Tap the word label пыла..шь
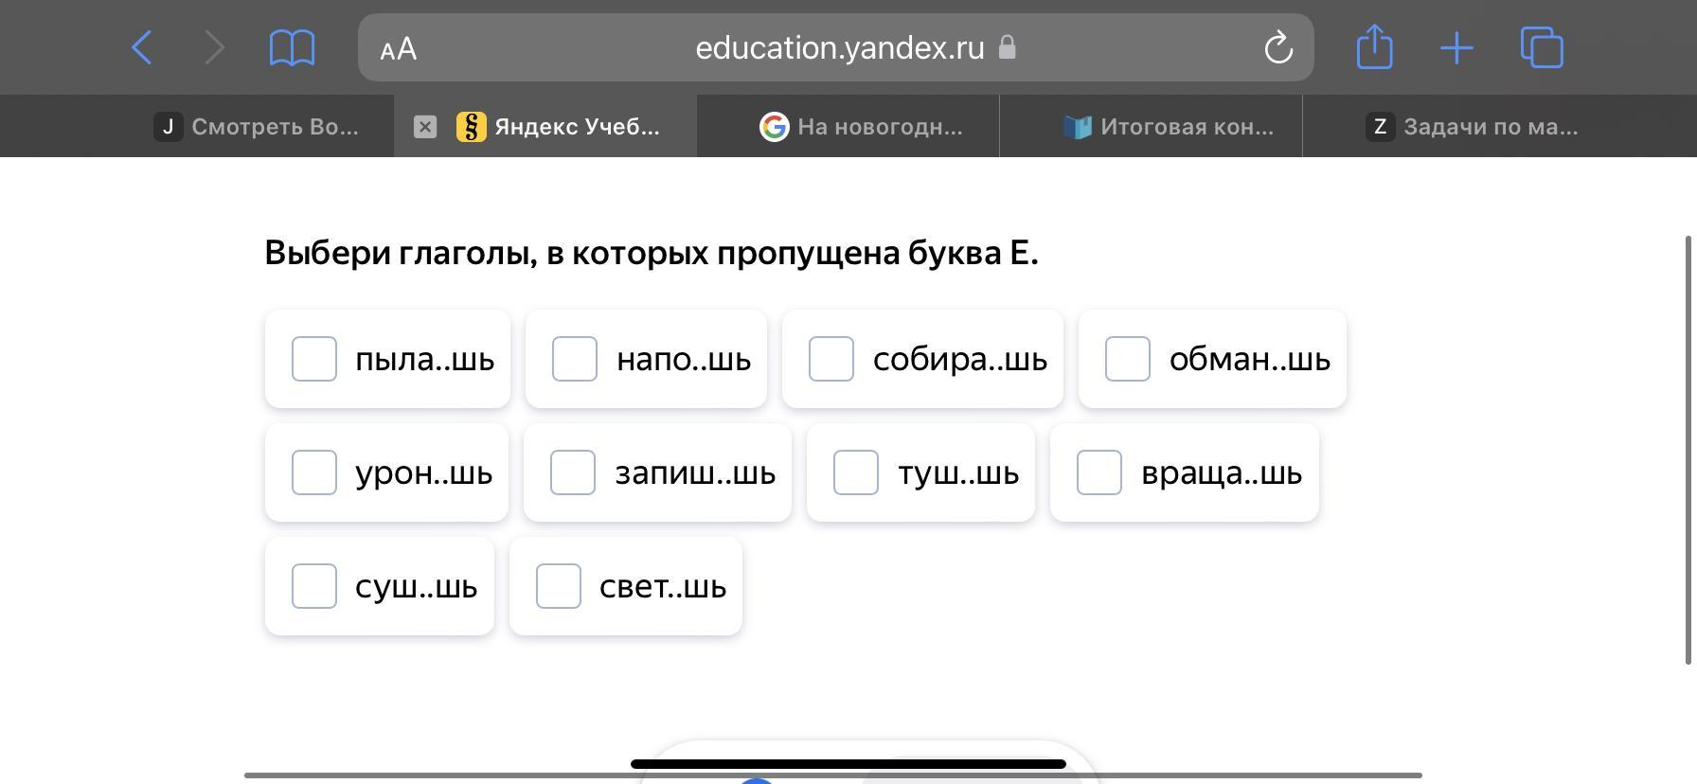The width and height of the screenshot is (1697, 784). point(424,360)
